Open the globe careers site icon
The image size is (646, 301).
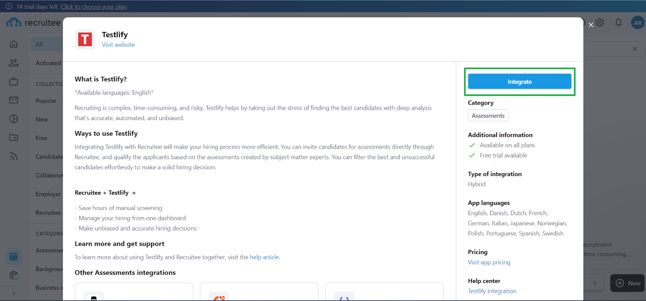[14, 275]
